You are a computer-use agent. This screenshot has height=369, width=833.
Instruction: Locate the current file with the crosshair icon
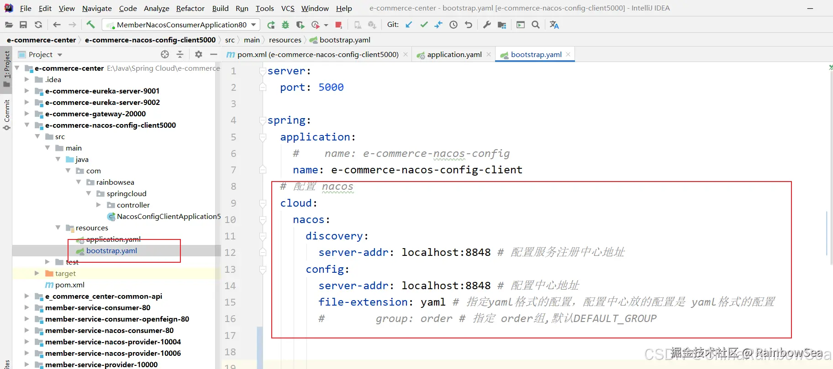[x=165, y=54]
